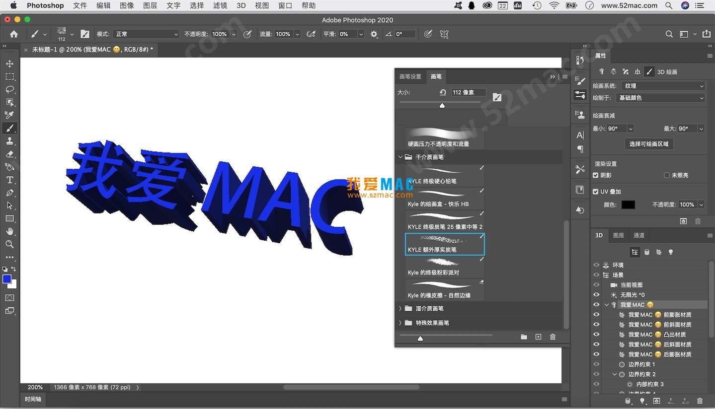Screen dimensions: 715x409
Task: Create new brush group folder icon
Action: tap(524, 337)
